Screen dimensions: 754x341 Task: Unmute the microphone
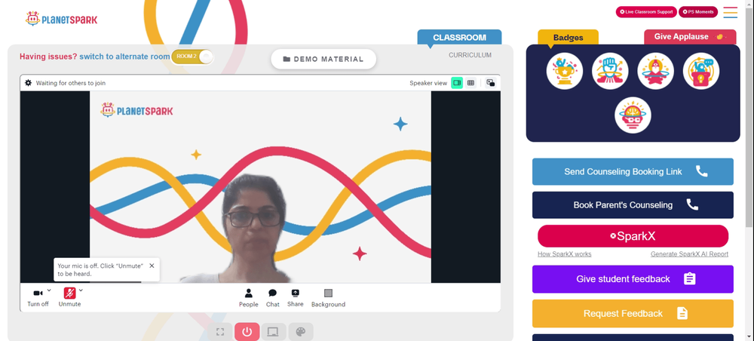[x=69, y=298]
